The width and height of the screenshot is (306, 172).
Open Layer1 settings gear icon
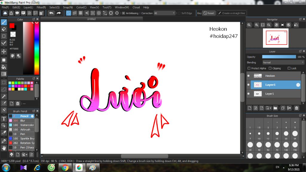[298, 85]
